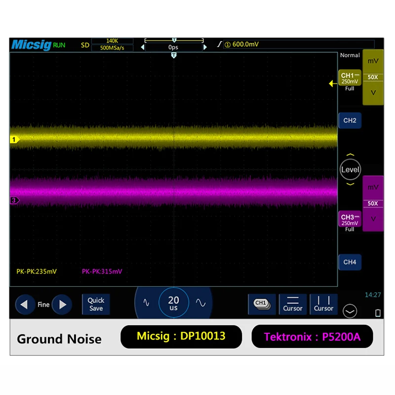Expand the round down-chevron menu button
The image size is (395, 395).
tap(350, 311)
